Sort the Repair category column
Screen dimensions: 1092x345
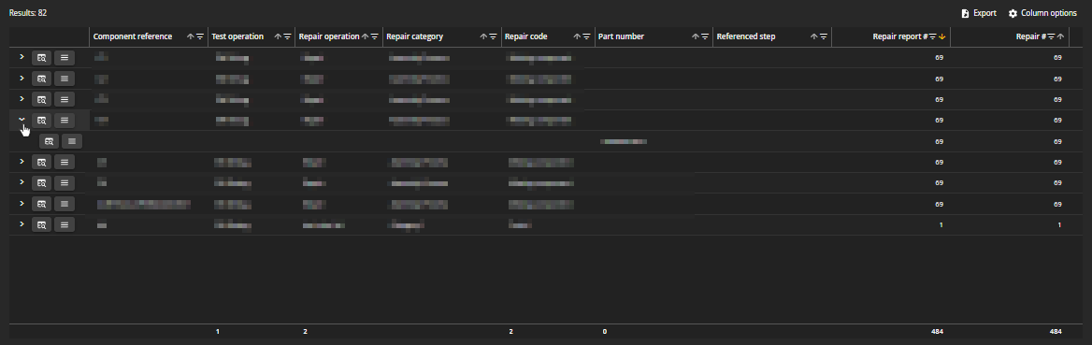[483, 37]
